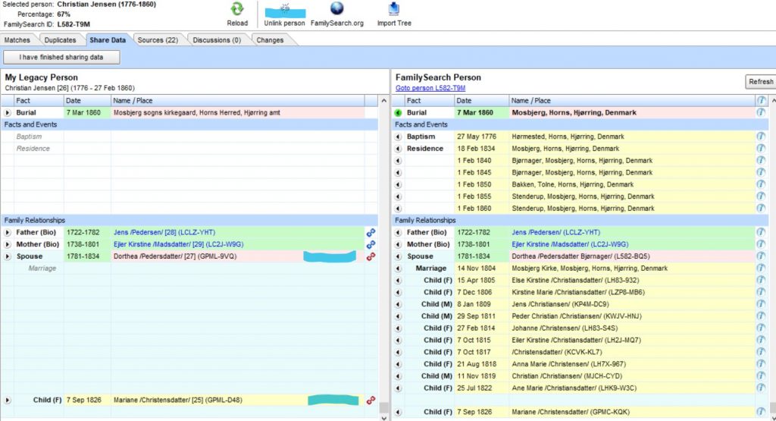This screenshot has height=421, width=776.
Task: Select the Share Data tab
Action: point(108,40)
